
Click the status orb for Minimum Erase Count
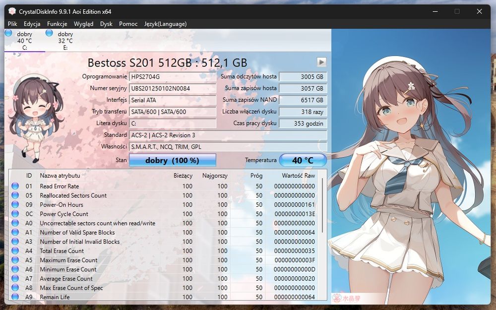(x=15, y=269)
